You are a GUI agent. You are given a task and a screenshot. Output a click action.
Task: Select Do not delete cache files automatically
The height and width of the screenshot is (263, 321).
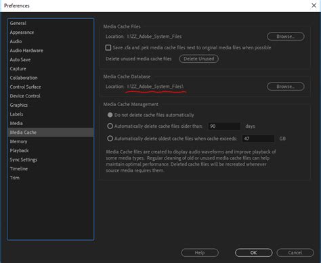pyautogui.click(x=110, y=115)
